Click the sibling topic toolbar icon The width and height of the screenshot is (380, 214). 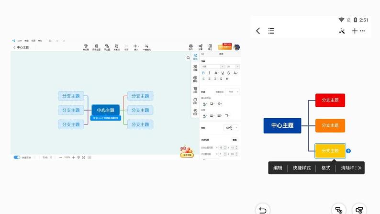coord(96,47)
